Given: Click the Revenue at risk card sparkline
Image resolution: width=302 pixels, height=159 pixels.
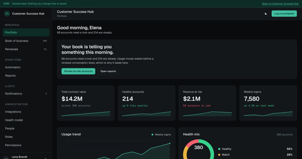Looking at the screenshot, I should [207, 114].
